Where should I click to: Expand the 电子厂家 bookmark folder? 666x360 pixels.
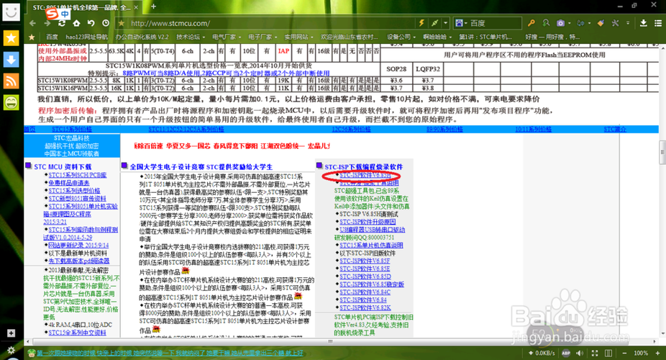(x=263, y=37)
